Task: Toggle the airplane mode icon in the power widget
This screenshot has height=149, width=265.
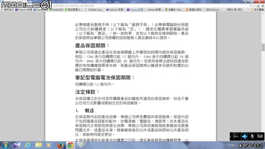Action: point(244,136)
